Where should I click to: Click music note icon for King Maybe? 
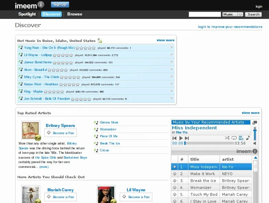point(21,91)
